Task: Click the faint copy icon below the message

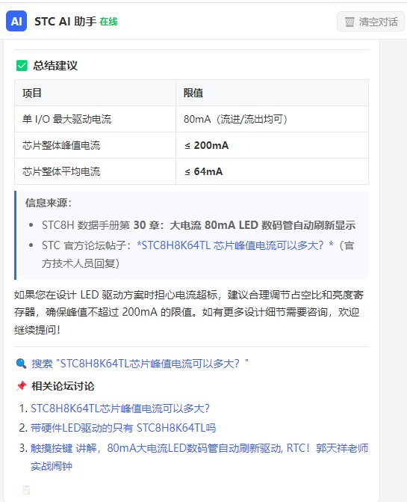Action: [26, 490]
